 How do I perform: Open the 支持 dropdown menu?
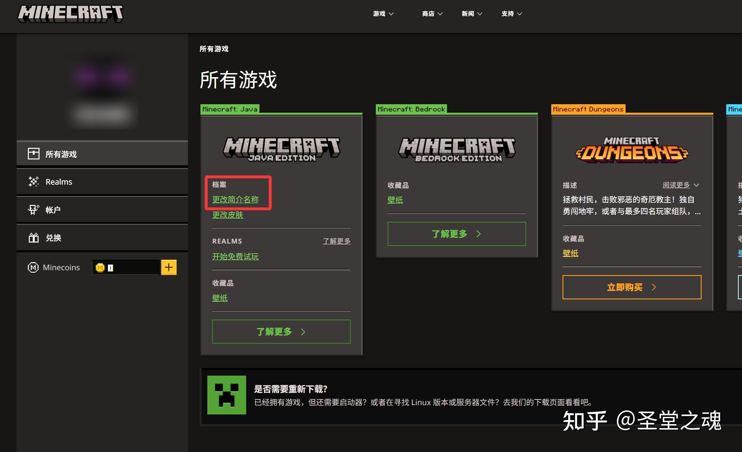[512, 14]
